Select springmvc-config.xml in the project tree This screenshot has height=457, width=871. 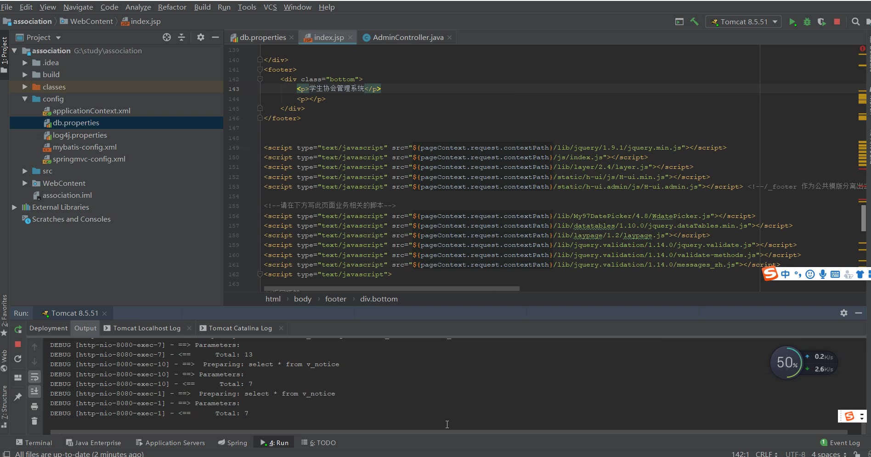(89, 159)
